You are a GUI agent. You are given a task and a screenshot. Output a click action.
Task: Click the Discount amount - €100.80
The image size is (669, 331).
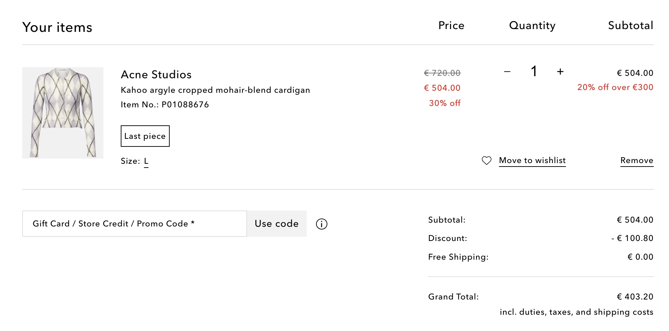point(632,238)
